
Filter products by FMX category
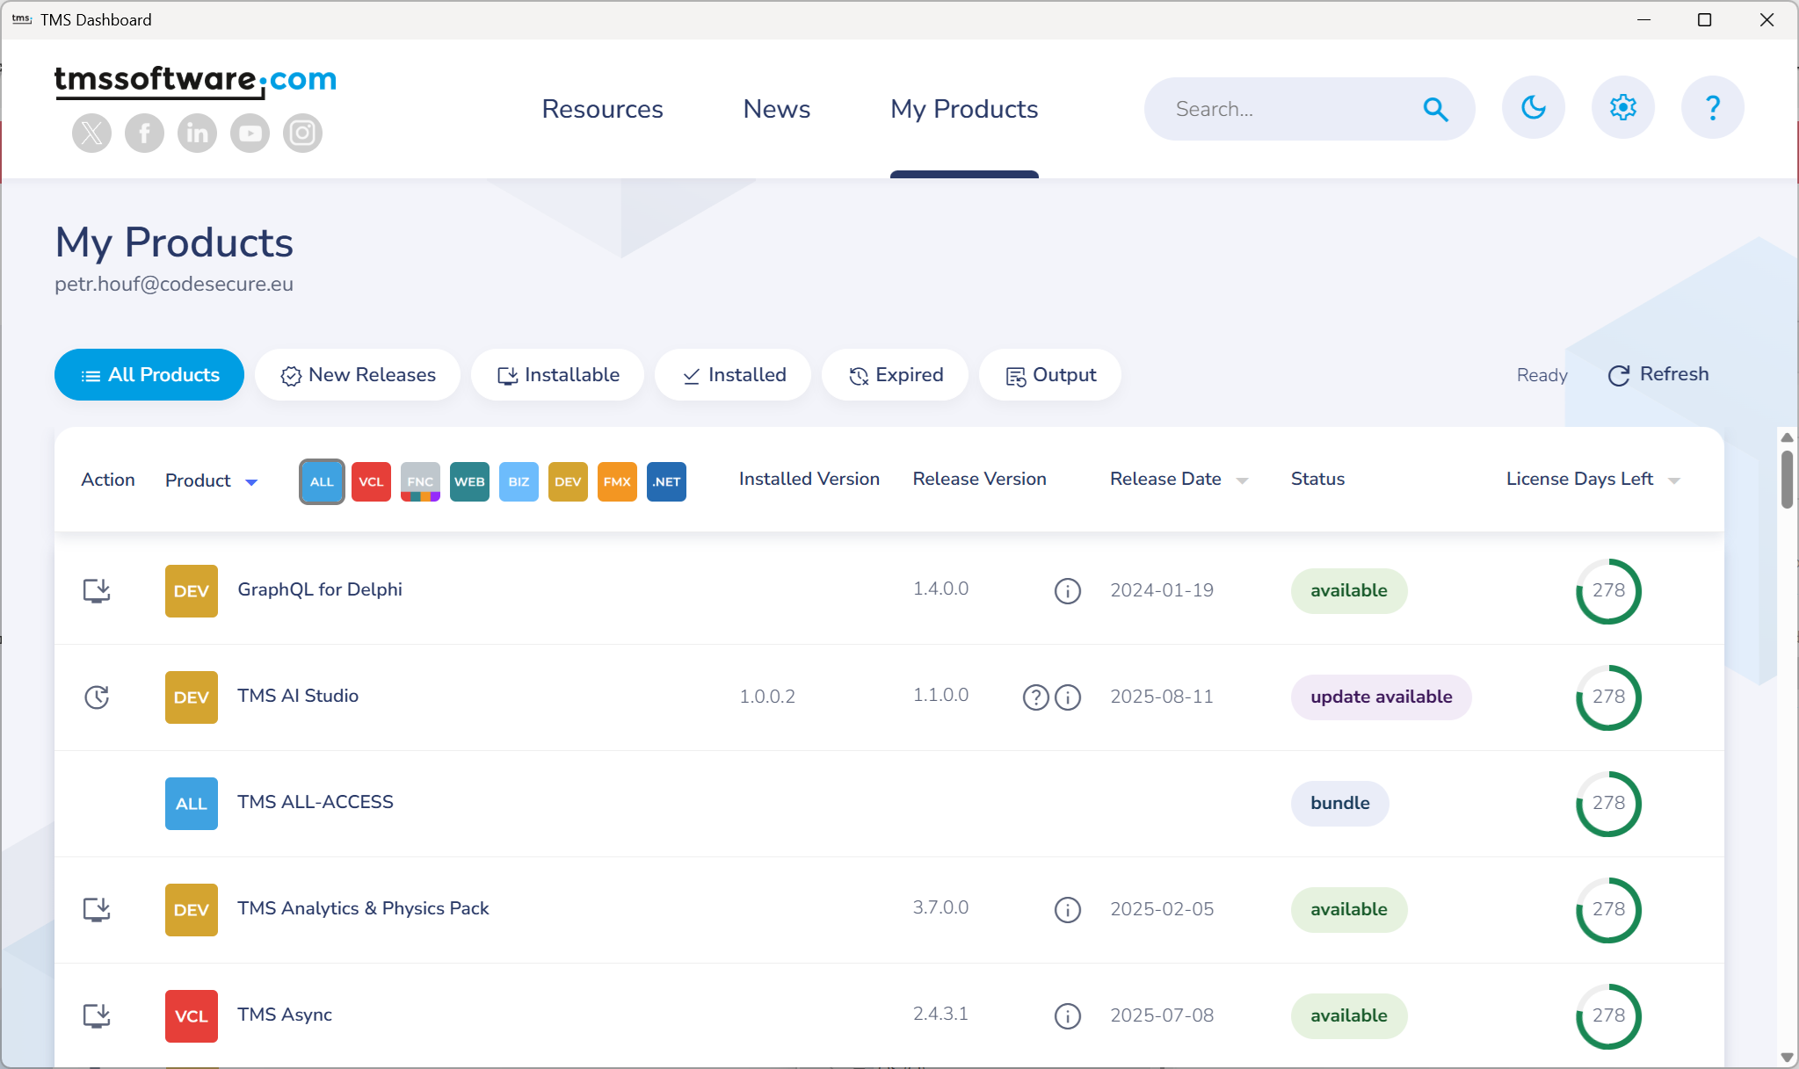click(x=617, y=481)
